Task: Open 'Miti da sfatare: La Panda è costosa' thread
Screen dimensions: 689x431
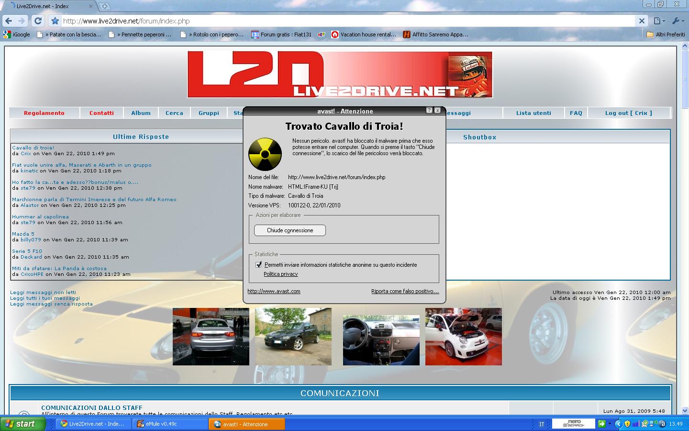Action: tap(59, 268)
